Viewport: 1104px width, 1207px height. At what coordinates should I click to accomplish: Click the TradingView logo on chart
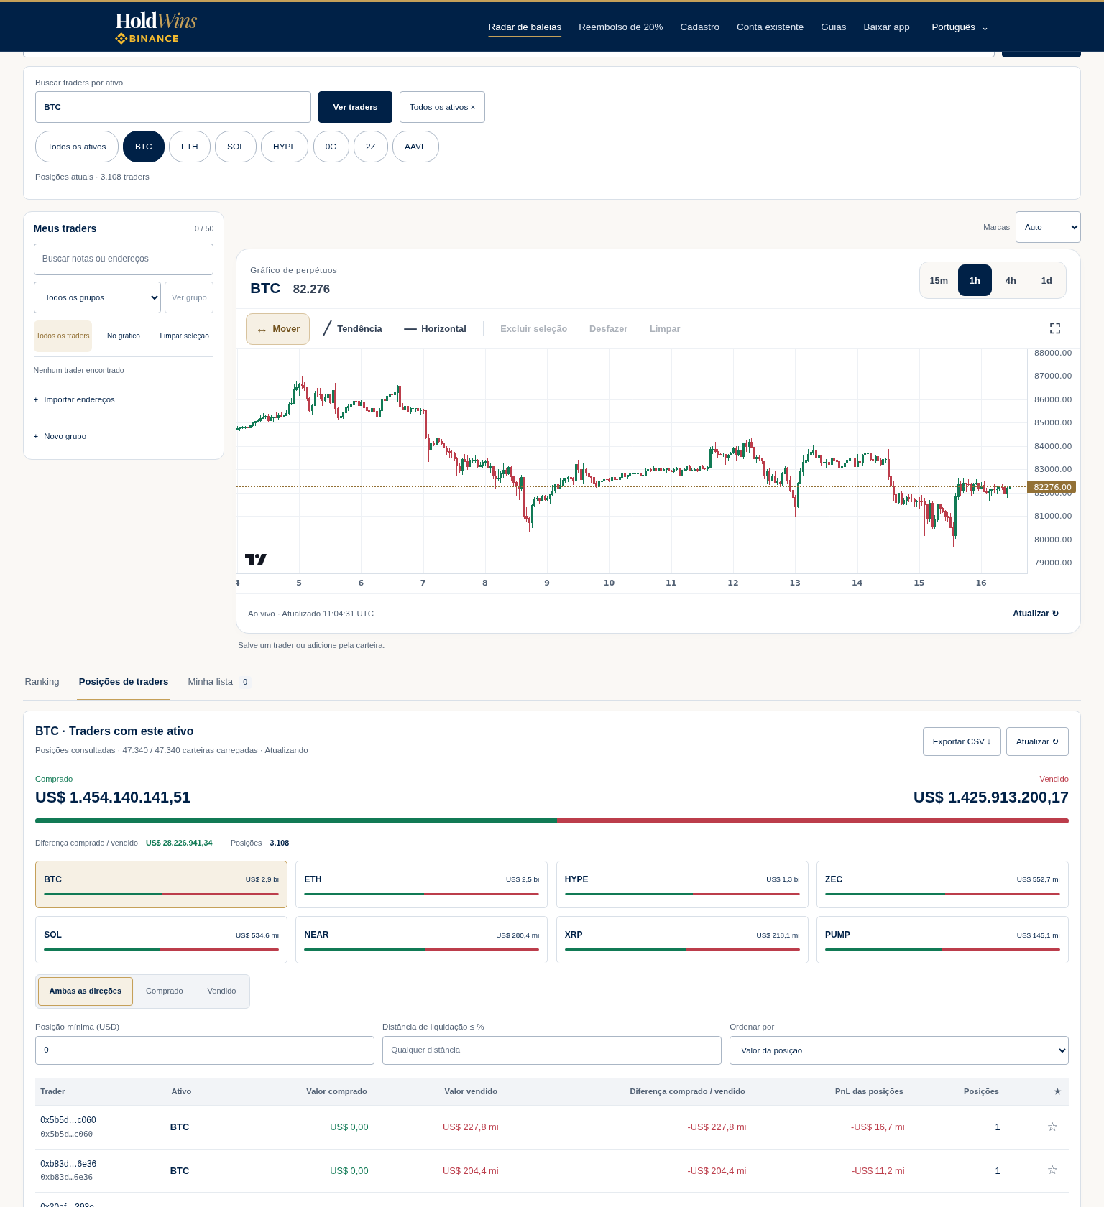click(256, 559)
